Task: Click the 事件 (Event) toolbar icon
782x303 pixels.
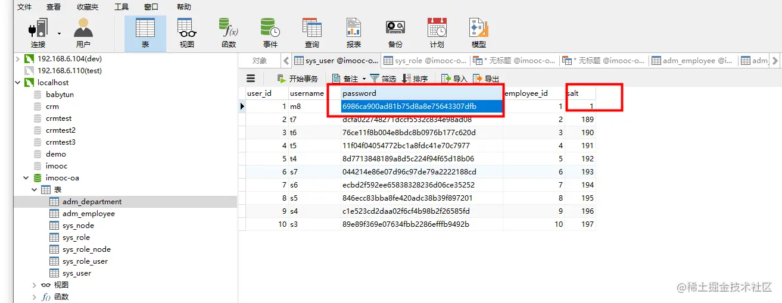Action: (270, 33)
